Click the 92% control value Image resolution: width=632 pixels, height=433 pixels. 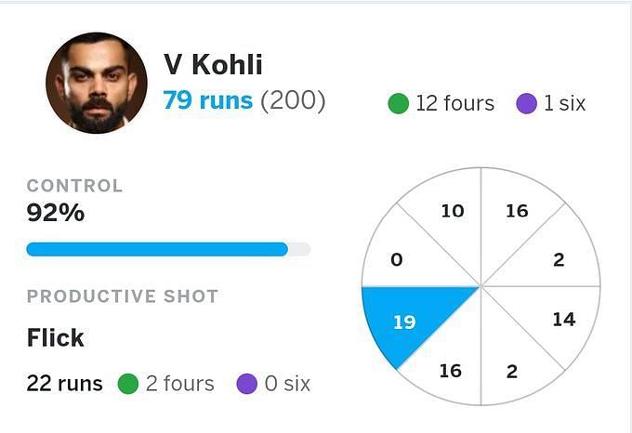click(56, 213)
